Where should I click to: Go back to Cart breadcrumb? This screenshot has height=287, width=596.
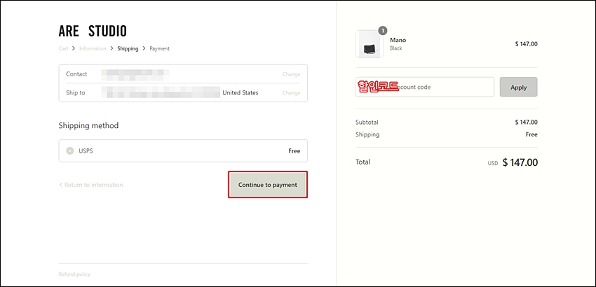(x=64, y=48)
